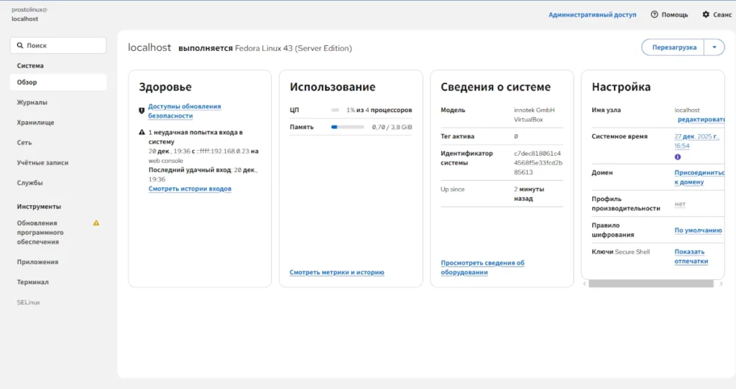Open Просмотреть сведения об оборудовании link
Viewport: 736px width, 389px height.
[x=482, y=267]
